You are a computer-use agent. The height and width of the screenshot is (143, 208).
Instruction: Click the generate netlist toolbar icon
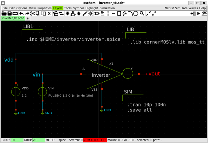[x=193, y=14]
